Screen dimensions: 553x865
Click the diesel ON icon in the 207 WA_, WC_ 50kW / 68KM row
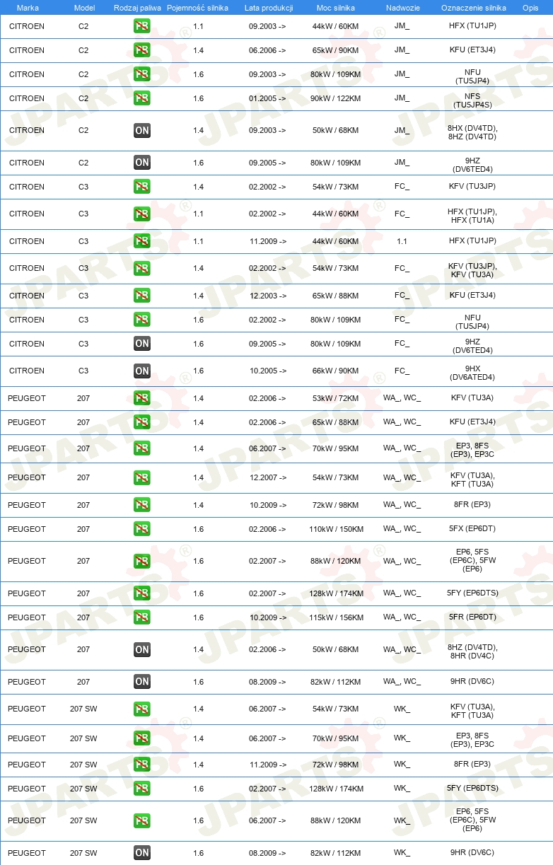[142, 649]
